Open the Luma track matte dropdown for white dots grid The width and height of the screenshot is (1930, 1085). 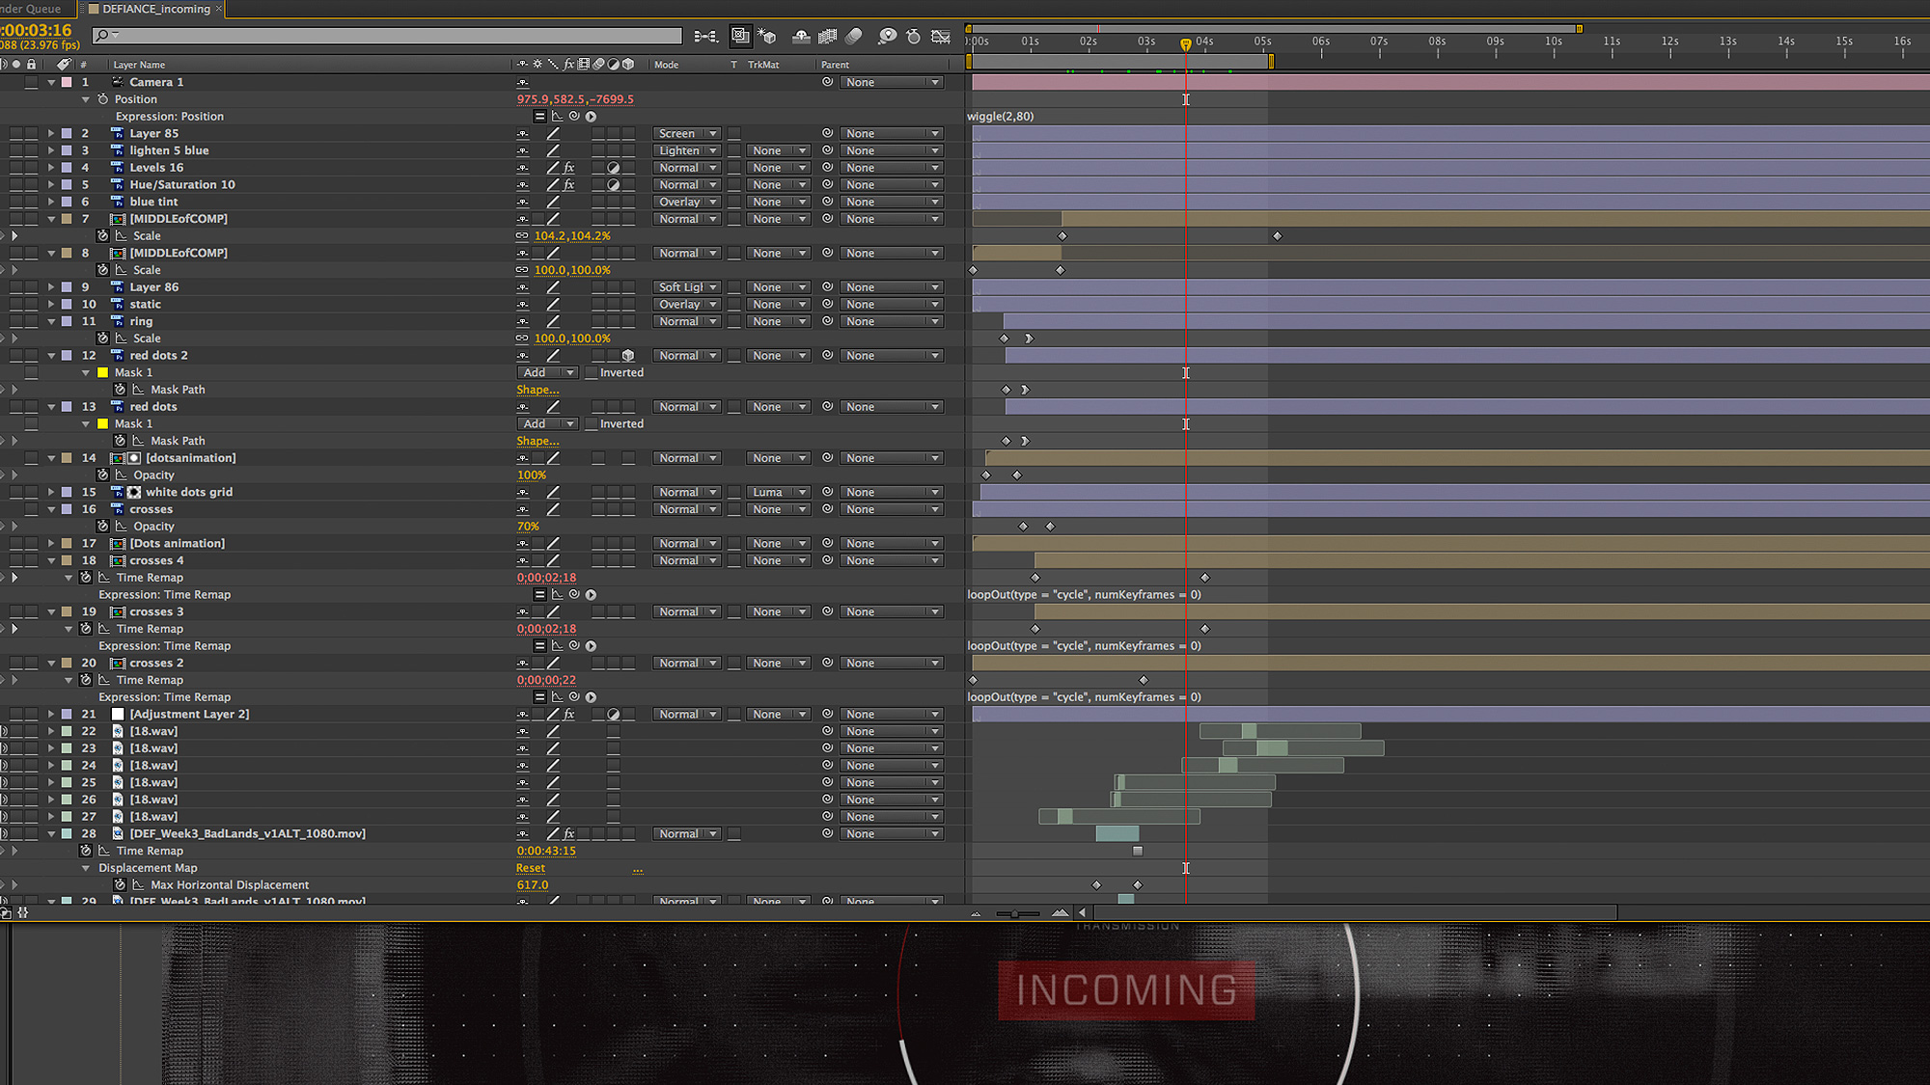[777, 493]
